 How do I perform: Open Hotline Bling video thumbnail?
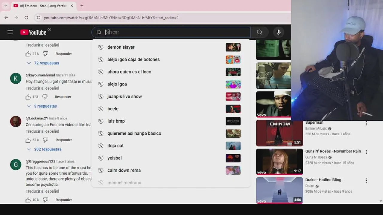279,190
